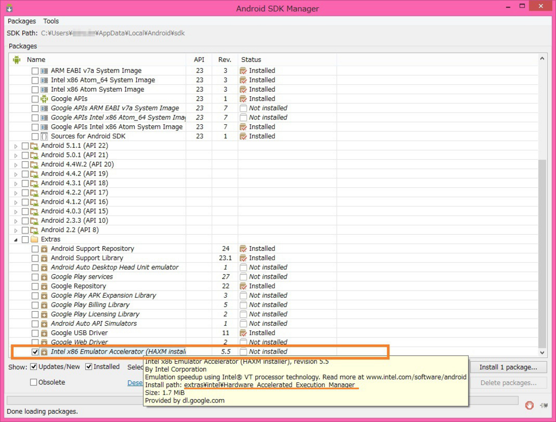
Task: Click the installed status icon for Android Support Library
Action: coord(243,258)
